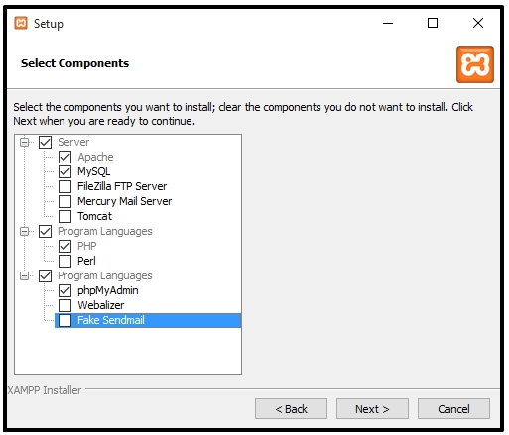Image resolution: width=509 pixels, height=435 pixels.
Task: Check the Mercury Mail Server option
Action: pyautogui.click(x=64, y=201)
